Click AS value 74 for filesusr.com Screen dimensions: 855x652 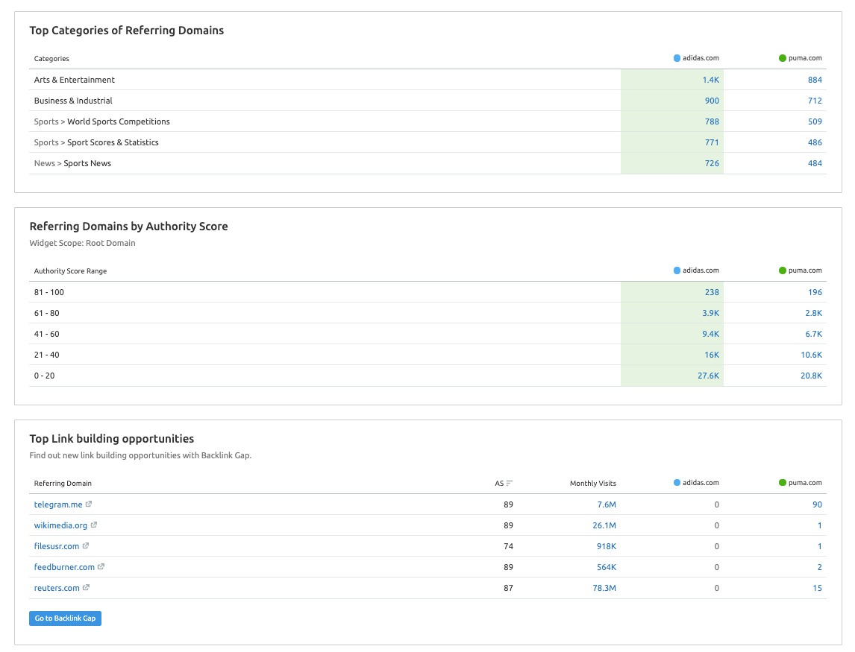click(x=508, y=545)
